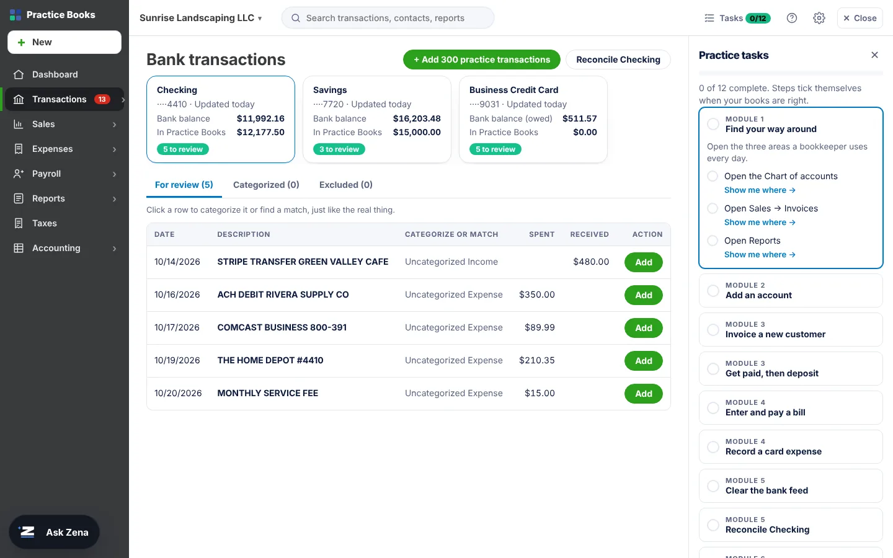Switch to the For review (5) tab
This screenshot has height=558, width=893.
pyautogui.click(x=184, y=185)
